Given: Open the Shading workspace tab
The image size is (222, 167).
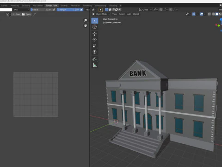Looking at the screenshot, I should [64, 6].
